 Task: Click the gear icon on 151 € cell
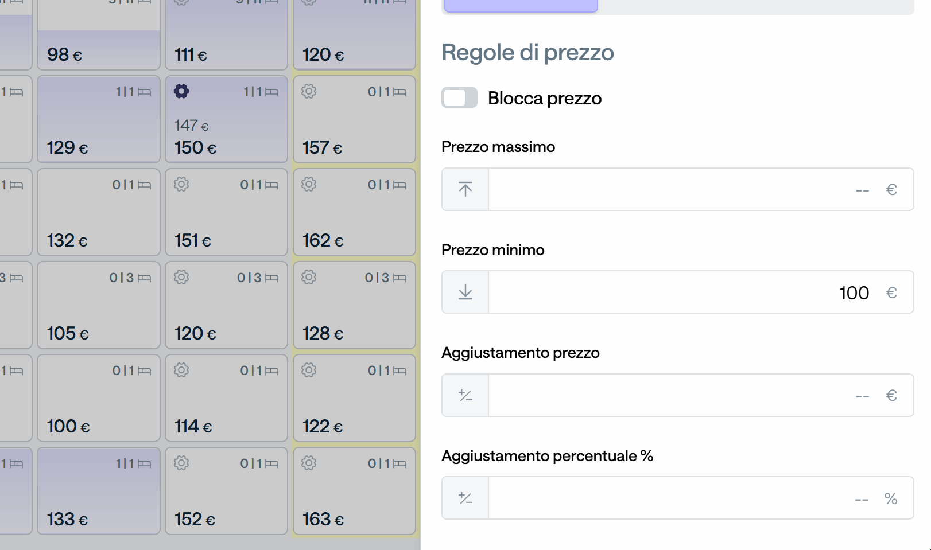coord(181,184)
